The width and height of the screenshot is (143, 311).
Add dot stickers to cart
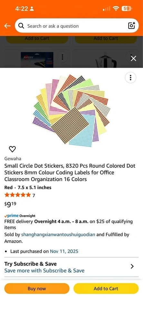pyautogui.click(x=106, y=288)
